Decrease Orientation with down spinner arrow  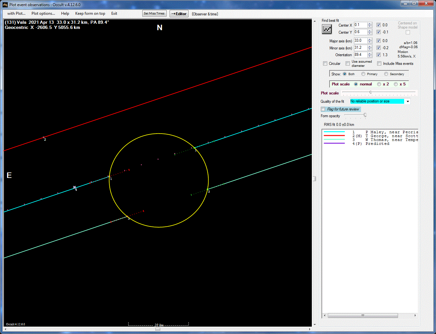pyautogui.click(x=370, y=56)
